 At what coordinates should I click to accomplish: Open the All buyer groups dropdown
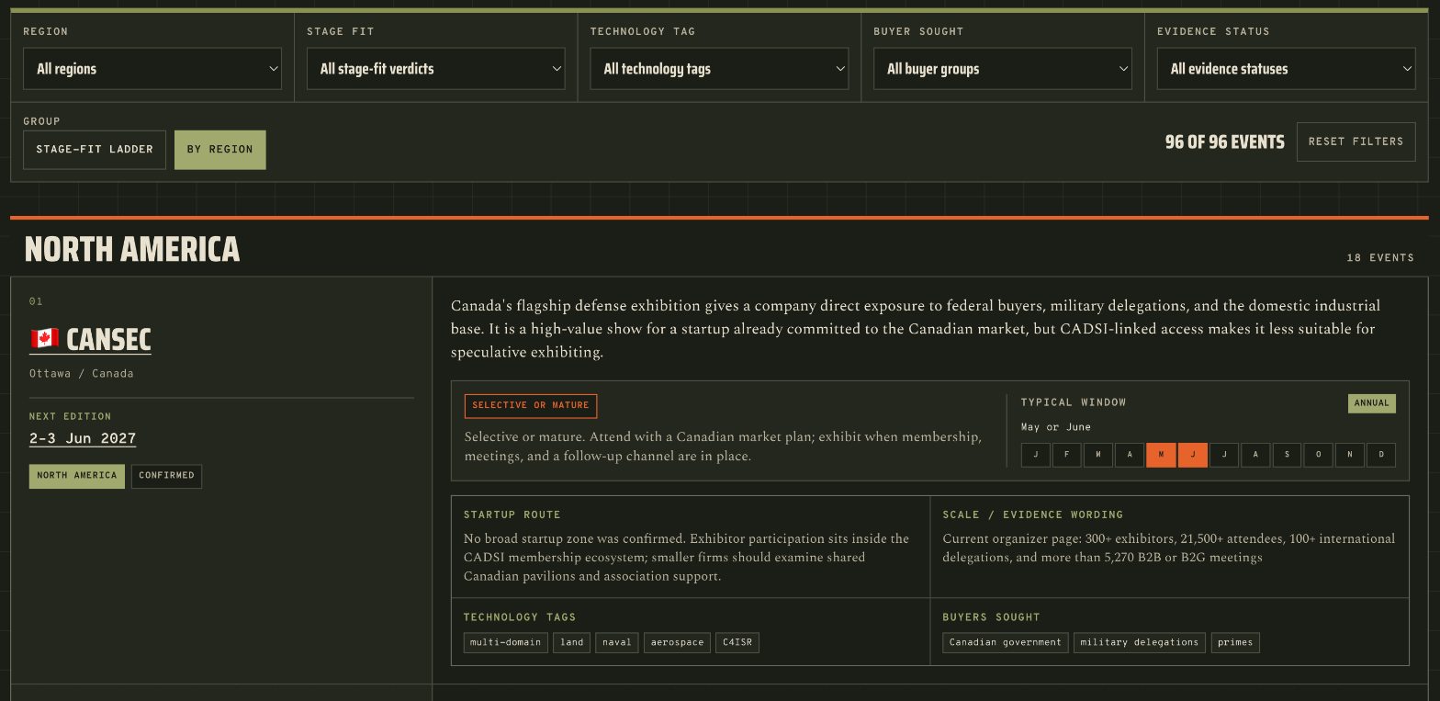click(1003, 69)
